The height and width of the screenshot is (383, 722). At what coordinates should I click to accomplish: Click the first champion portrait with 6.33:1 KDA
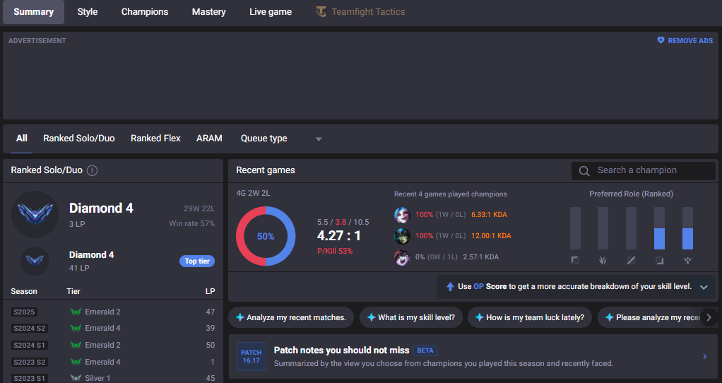click(402, 215)
